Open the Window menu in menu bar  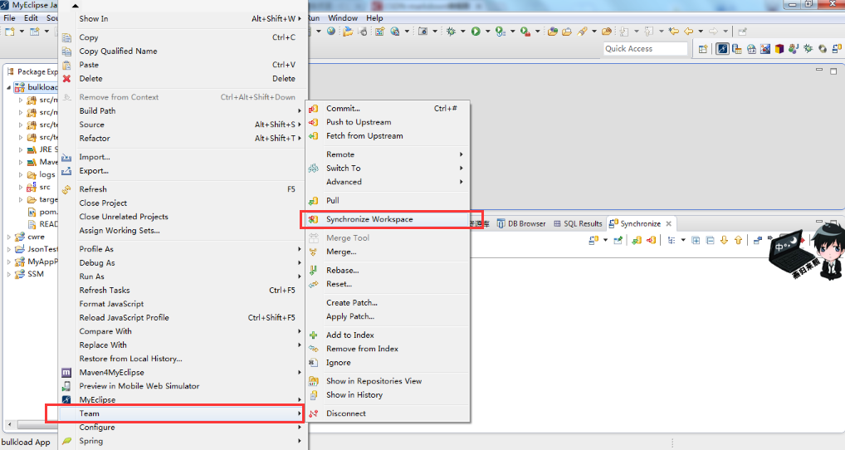tap(343, 18)
